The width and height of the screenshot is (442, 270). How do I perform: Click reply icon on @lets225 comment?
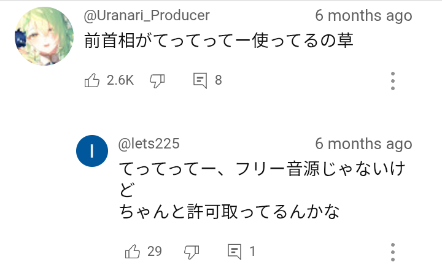235,251
